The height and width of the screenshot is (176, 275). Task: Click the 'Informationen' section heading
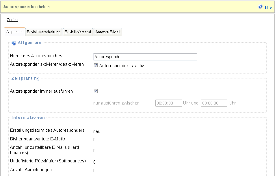pos(28,118)
